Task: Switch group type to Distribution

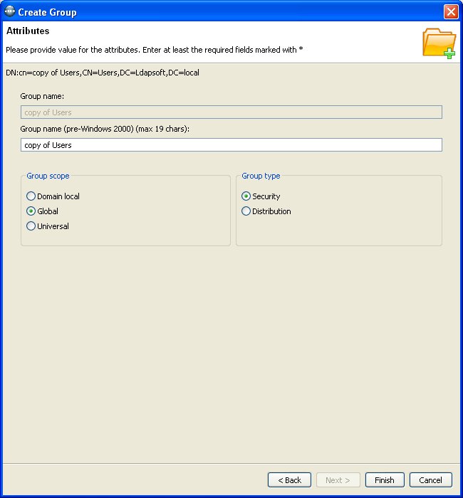Action: point(246,211)
